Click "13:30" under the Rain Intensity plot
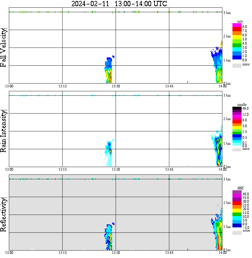Screen dimensions: 252x258 click(x=116, y=169)
